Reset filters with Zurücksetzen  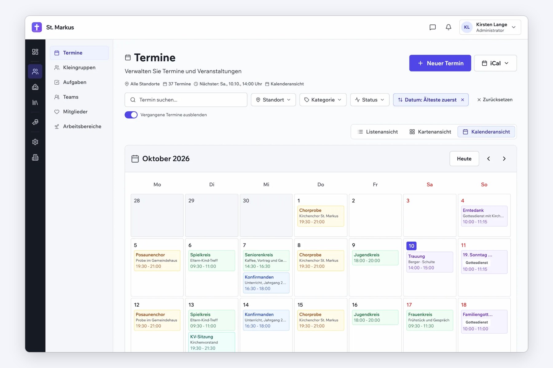click(495, 100)
